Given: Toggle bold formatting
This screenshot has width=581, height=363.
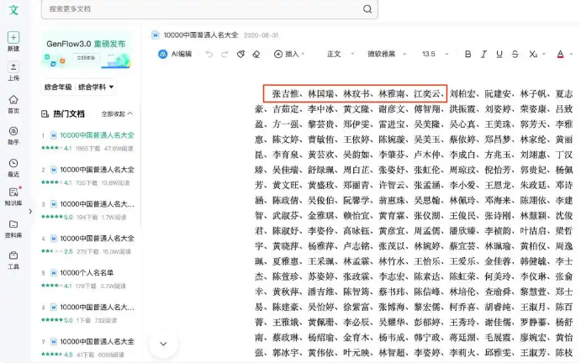Looking at the screenshot, I should click(467, 54).
